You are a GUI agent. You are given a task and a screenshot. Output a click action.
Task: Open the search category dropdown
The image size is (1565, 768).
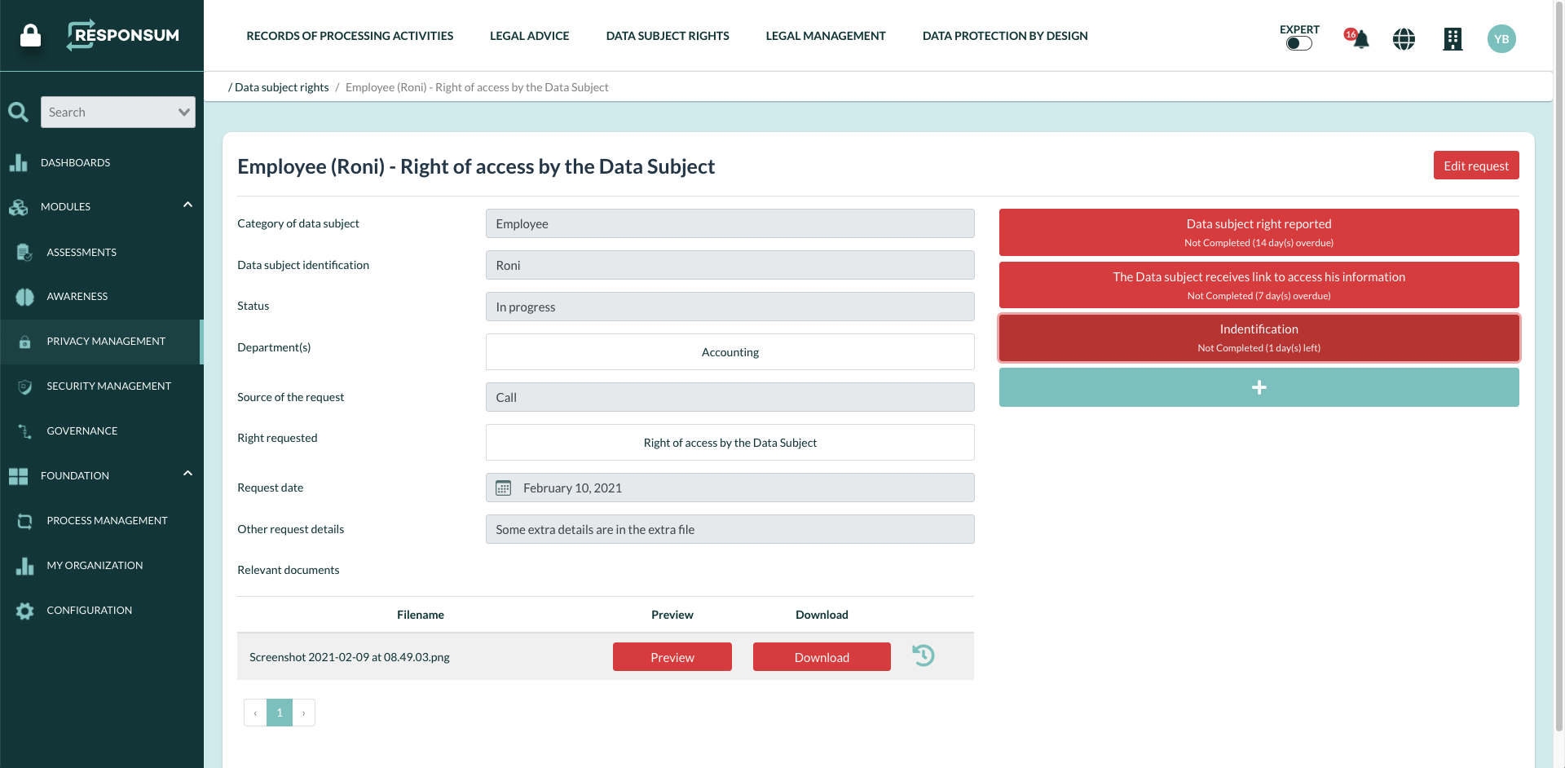coord(183,112)
